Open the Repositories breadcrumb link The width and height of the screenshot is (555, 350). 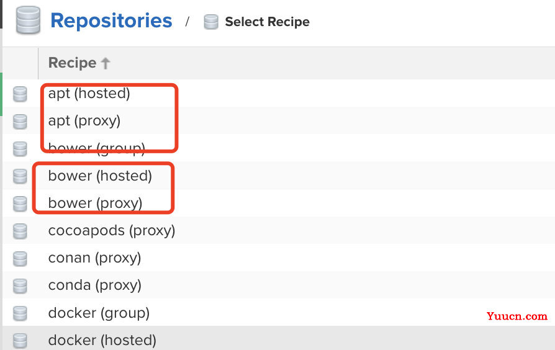click(x=112, y=20)
